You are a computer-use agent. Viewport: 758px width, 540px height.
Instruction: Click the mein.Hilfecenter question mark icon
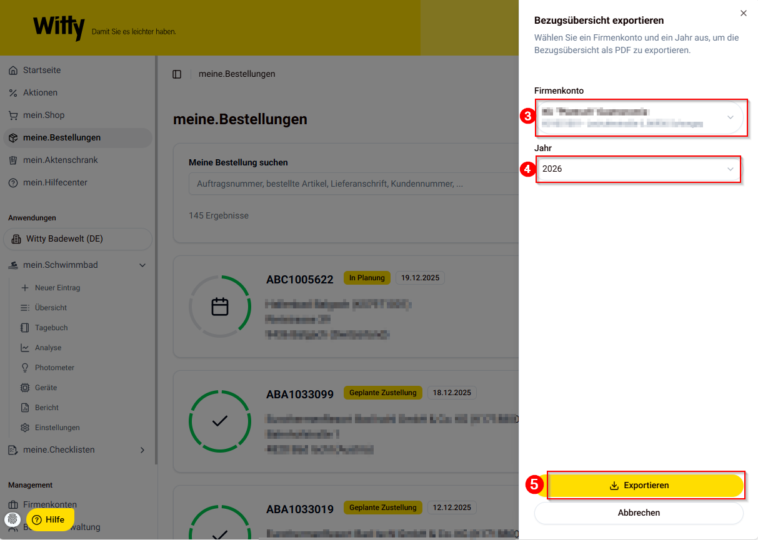13,183
